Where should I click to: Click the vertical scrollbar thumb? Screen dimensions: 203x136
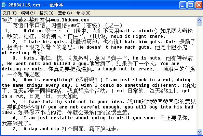[x=199, y=24]
